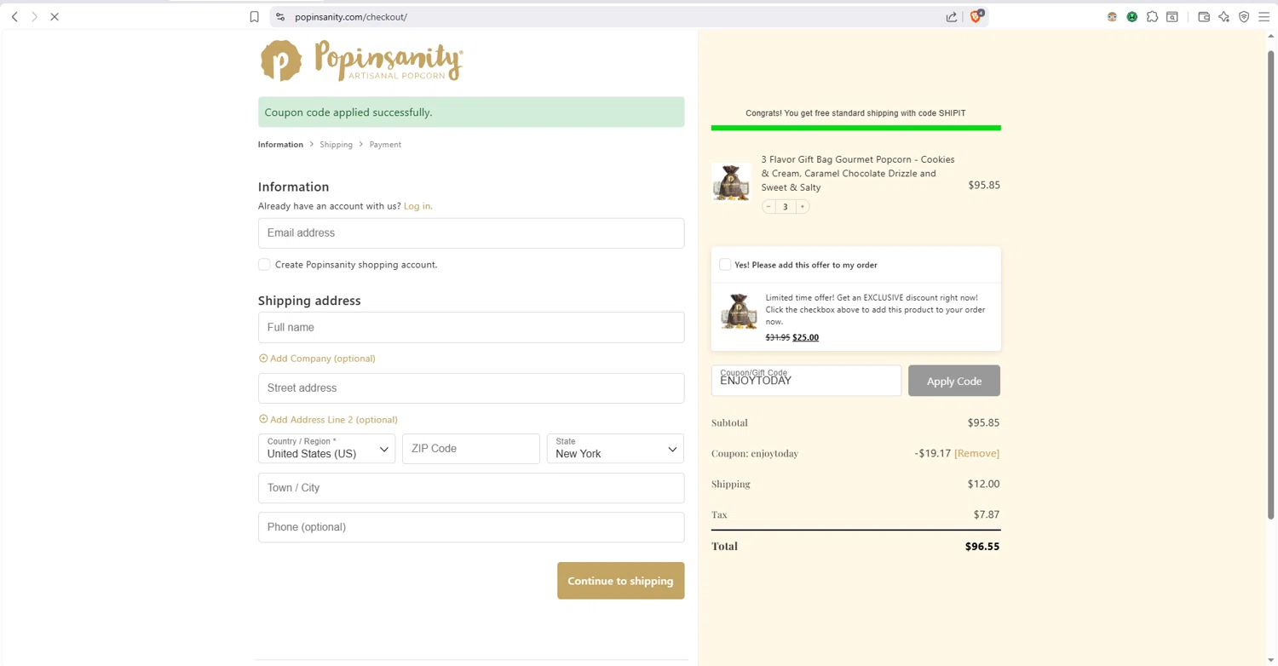
Task: Go back to the previous page
Action: 14,16
